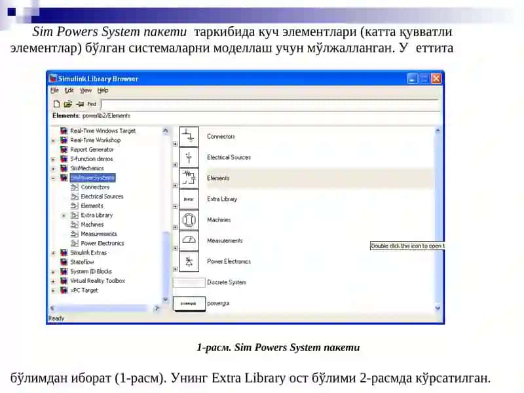Select the Power Electronics diode block icon
Viewport: 524px width, 393px height.
pyautogui.click(x=189, y=261)
